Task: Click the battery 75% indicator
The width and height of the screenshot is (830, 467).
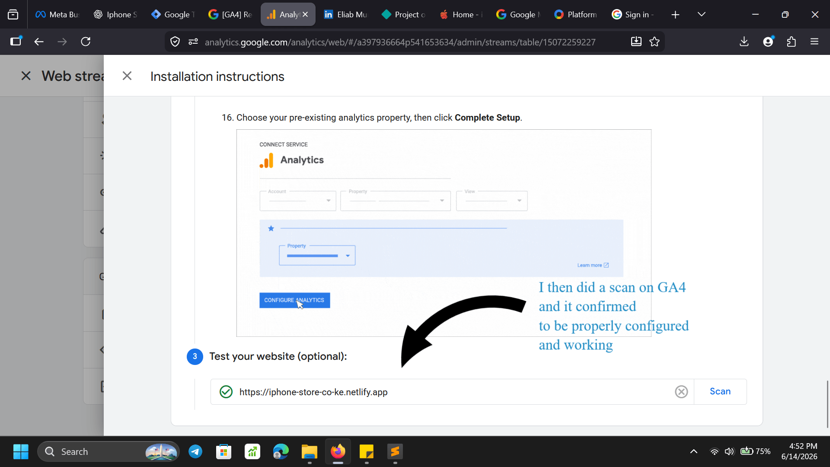Action: pyautogui.click(x=756, y=452)
